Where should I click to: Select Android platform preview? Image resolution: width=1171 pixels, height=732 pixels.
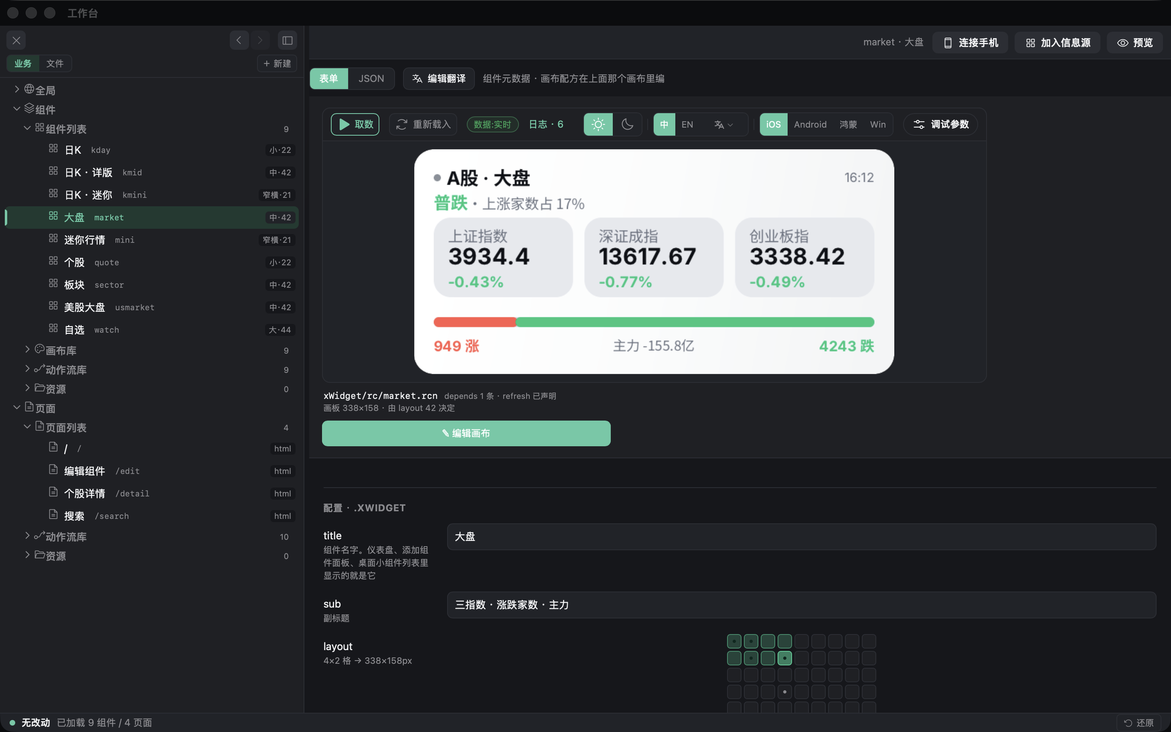810,124
